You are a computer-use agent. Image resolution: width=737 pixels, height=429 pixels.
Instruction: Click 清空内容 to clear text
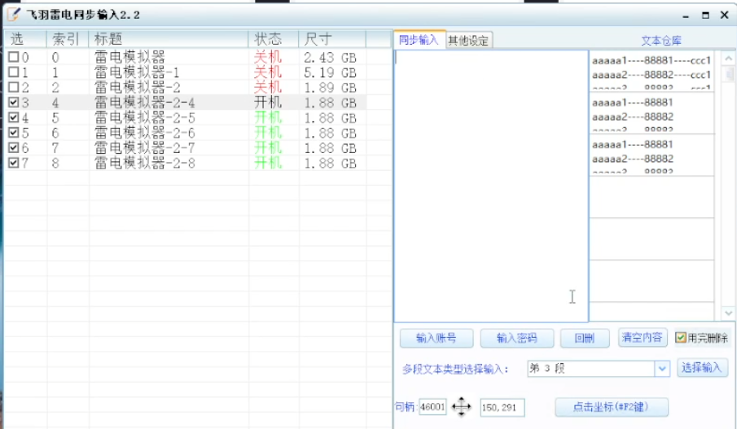click(643, 338)
